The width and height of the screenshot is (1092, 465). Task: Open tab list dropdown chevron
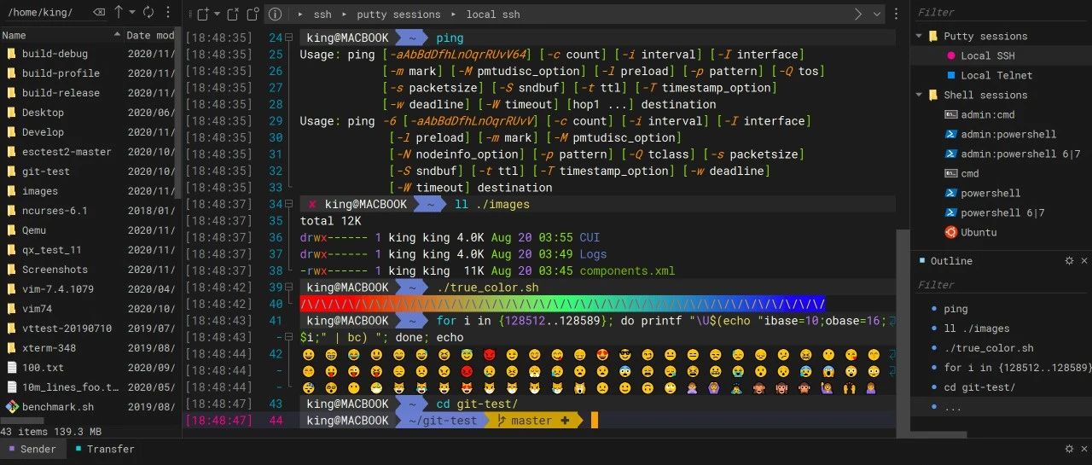877,14
